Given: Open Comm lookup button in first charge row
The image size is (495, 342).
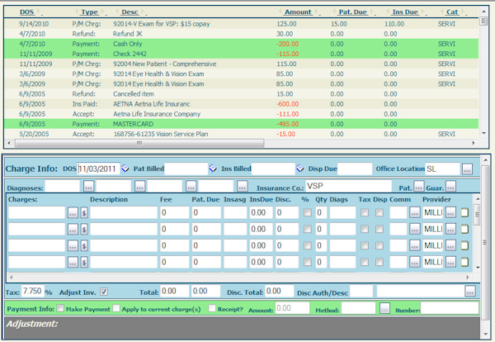Looking at the screenshot, I should point(415,213).
